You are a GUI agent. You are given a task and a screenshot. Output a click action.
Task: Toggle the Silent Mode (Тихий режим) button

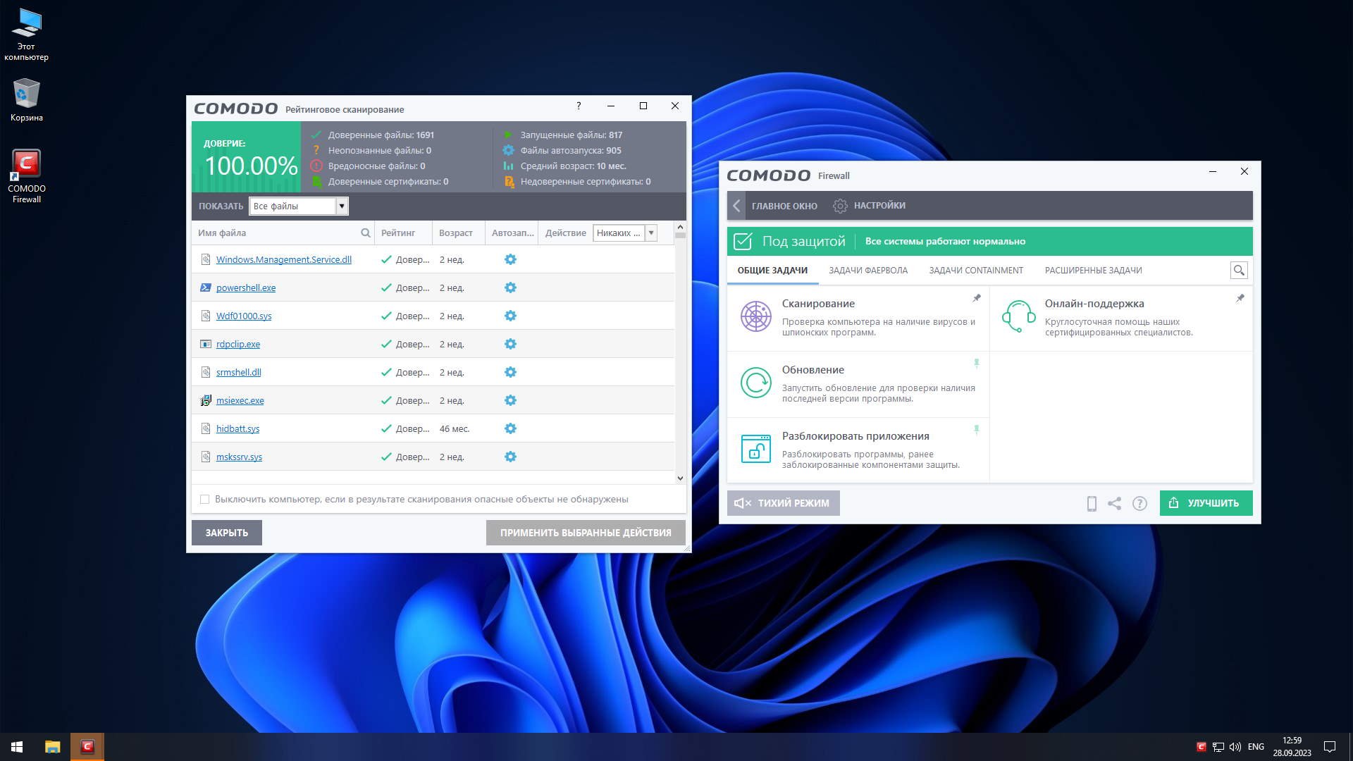click(x=783, y=503)
